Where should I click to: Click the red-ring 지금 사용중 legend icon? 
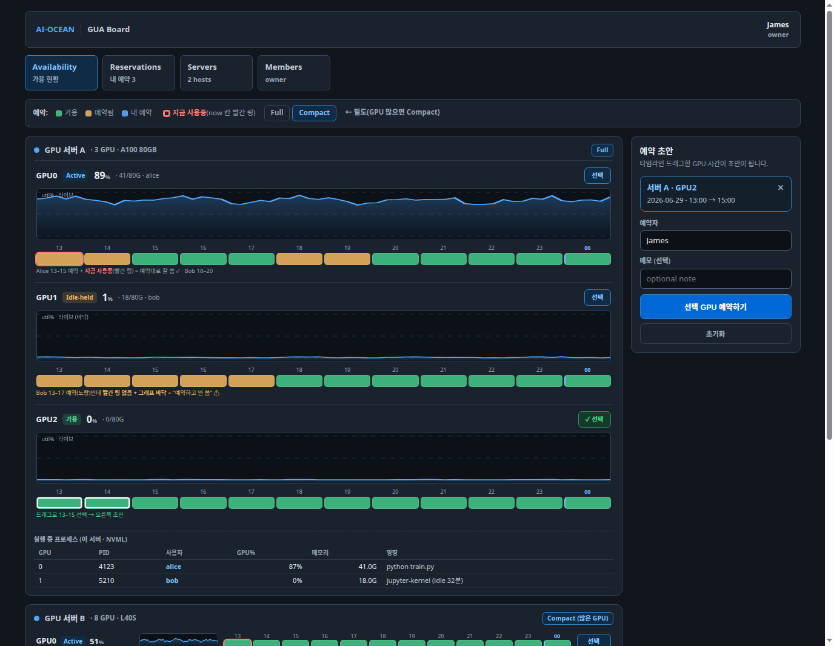[x=167, y=113]
